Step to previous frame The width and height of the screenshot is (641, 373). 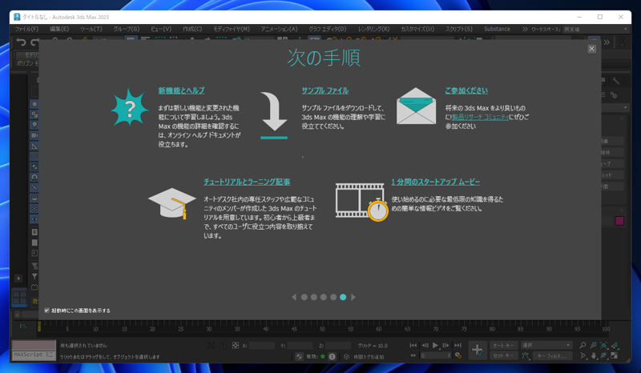click(425, 345)
